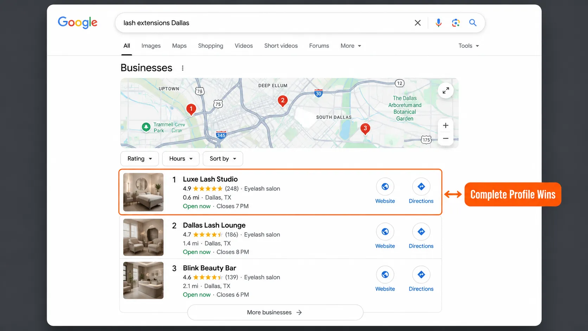Get directions to Luxe Lash Studio

(x=421, y=191)
